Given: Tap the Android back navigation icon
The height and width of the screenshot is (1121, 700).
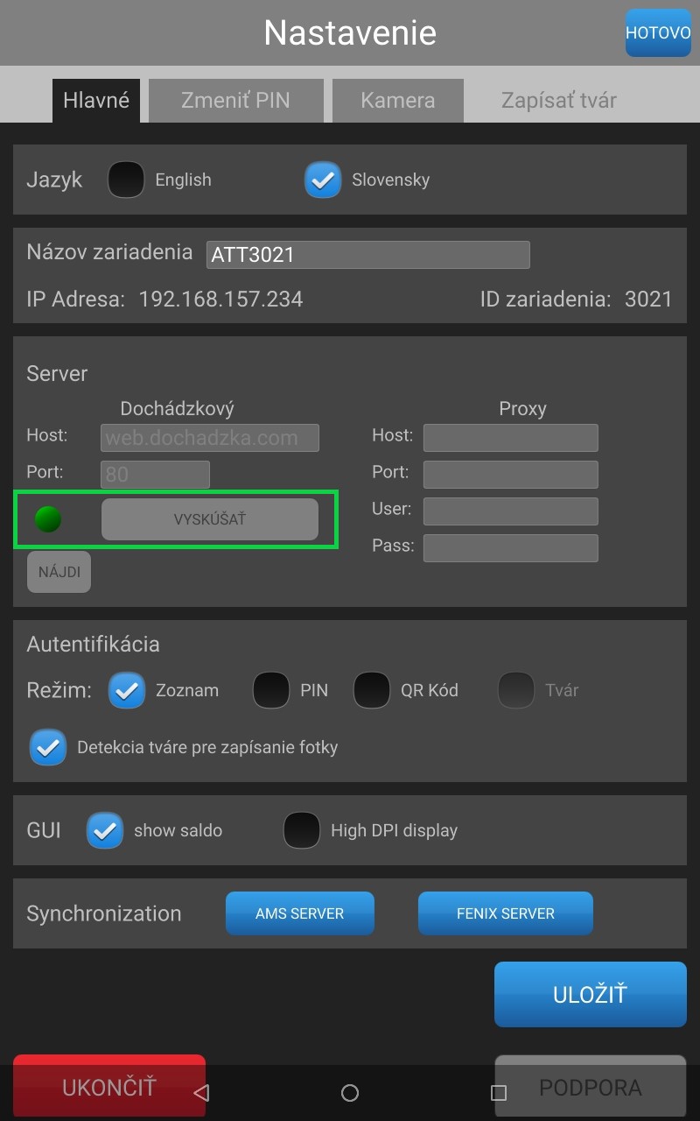Looking at the screenshot, I should tap(201, 1092).
